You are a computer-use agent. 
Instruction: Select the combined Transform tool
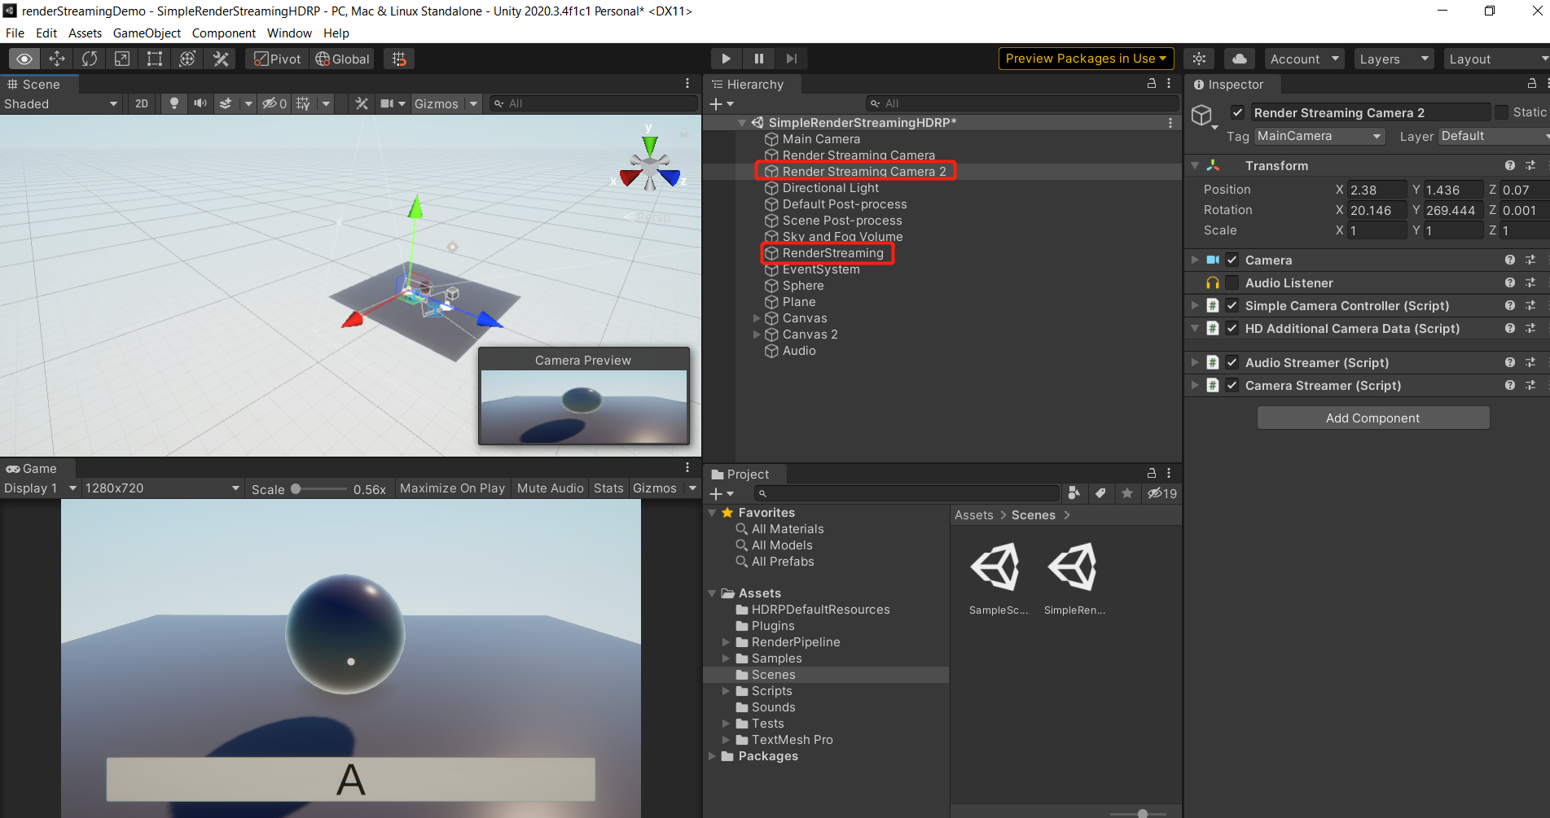click(187, 59)
